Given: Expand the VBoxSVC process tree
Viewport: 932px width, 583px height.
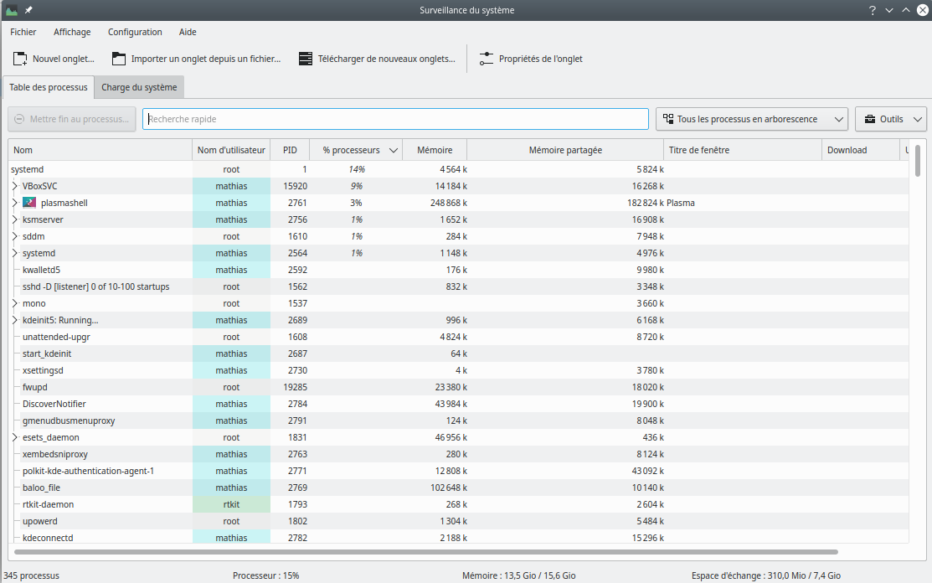Looking at the screenshot, I should (x=15, y=186).
